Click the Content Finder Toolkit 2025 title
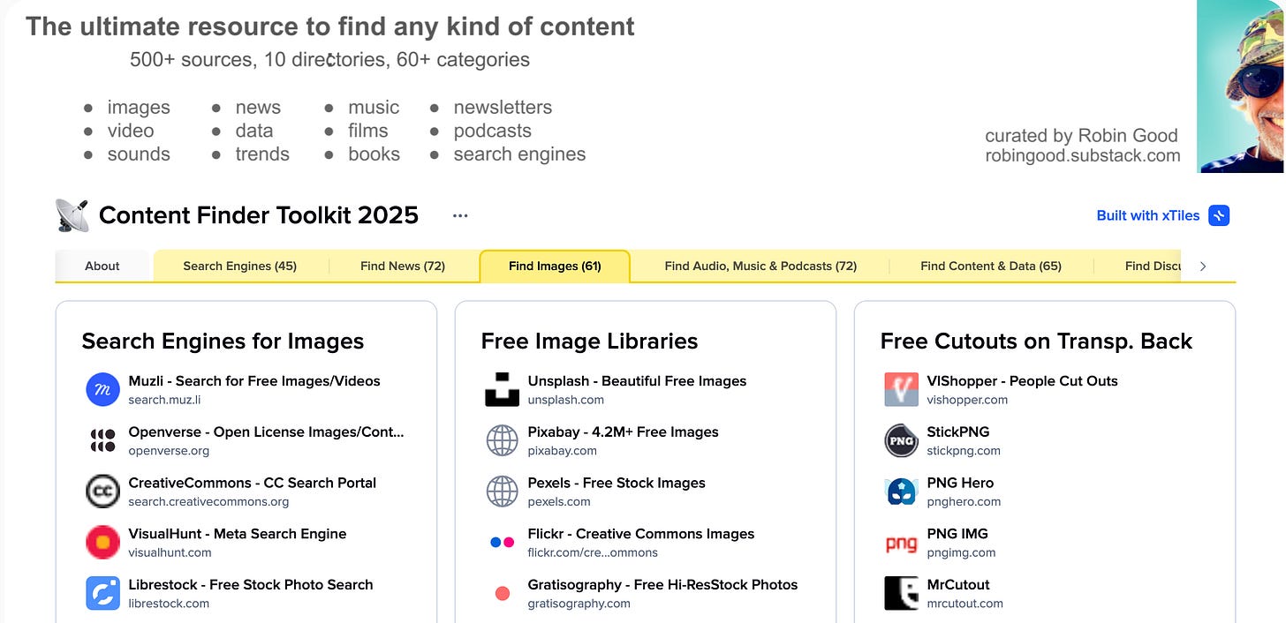Screen dimensions: 1286x623 (259, 215)
